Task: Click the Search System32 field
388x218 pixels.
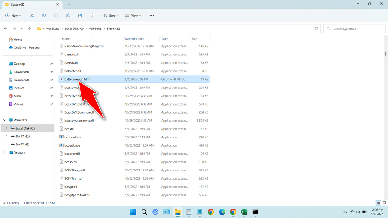Action: tap(354, 29)
